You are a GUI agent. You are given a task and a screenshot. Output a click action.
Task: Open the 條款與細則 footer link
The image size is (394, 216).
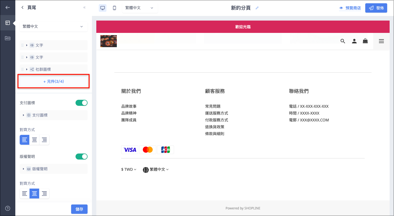[x=215, y=134]
